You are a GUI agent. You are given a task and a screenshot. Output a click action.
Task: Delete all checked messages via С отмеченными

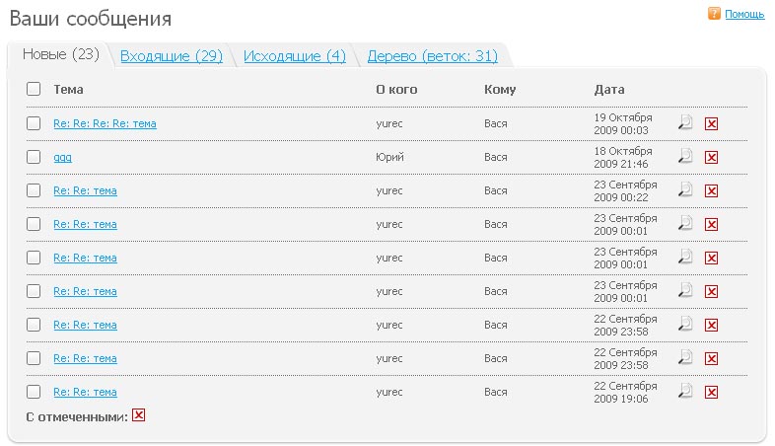click(139, 415)
